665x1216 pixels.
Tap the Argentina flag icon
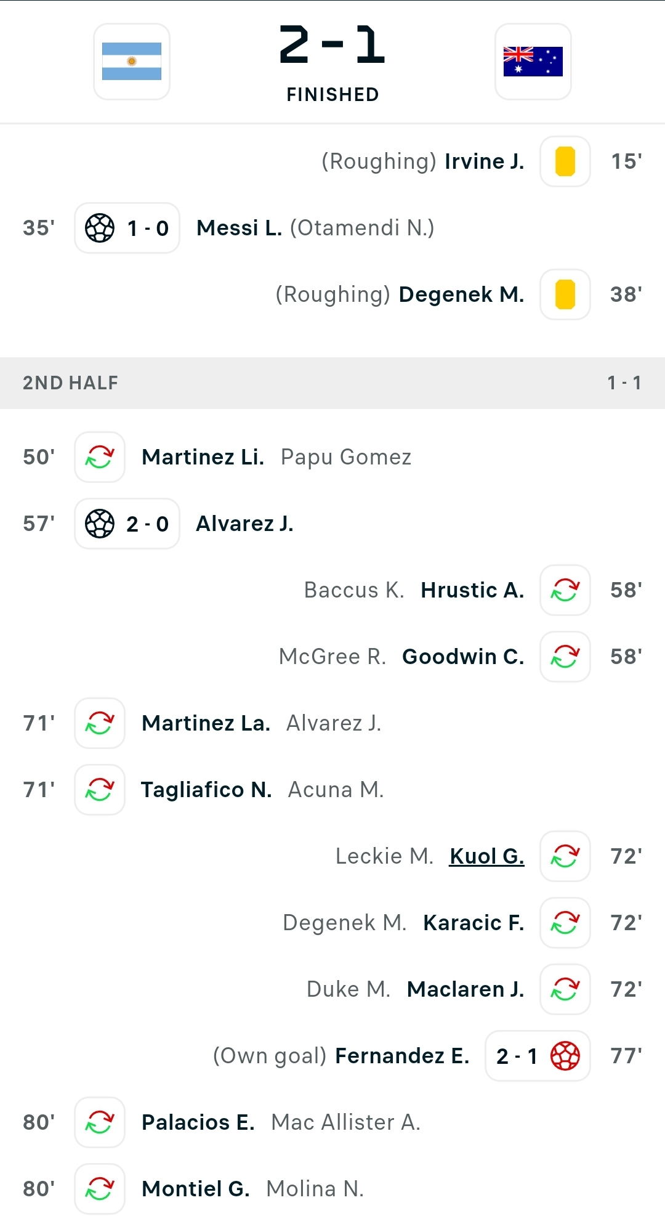(x=132, y=62)
